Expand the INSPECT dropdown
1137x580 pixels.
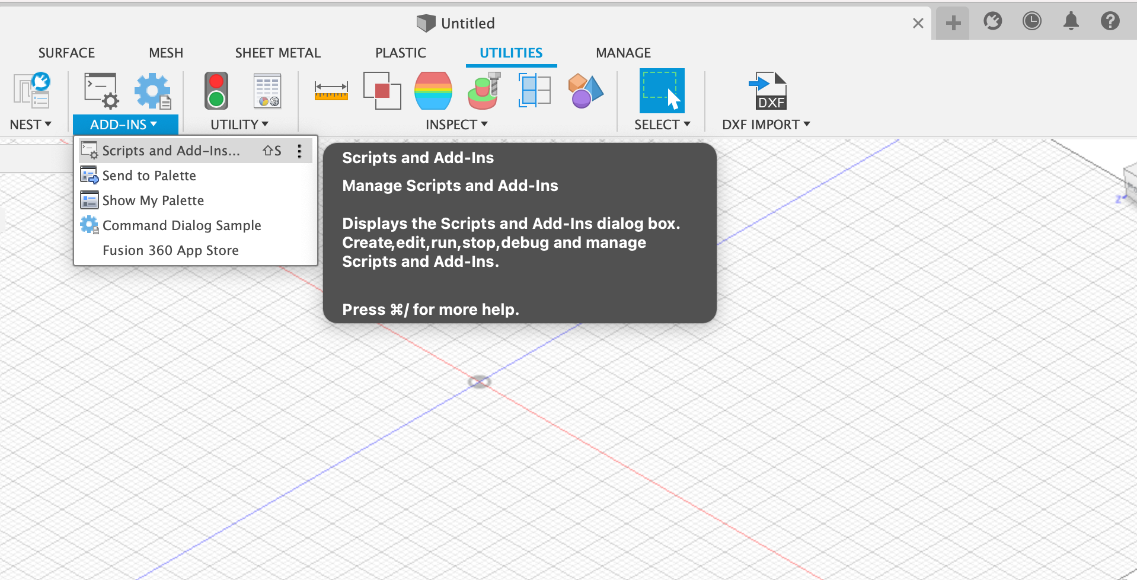(485, 124)
